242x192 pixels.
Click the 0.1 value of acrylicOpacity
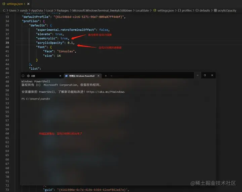(70, 43)
